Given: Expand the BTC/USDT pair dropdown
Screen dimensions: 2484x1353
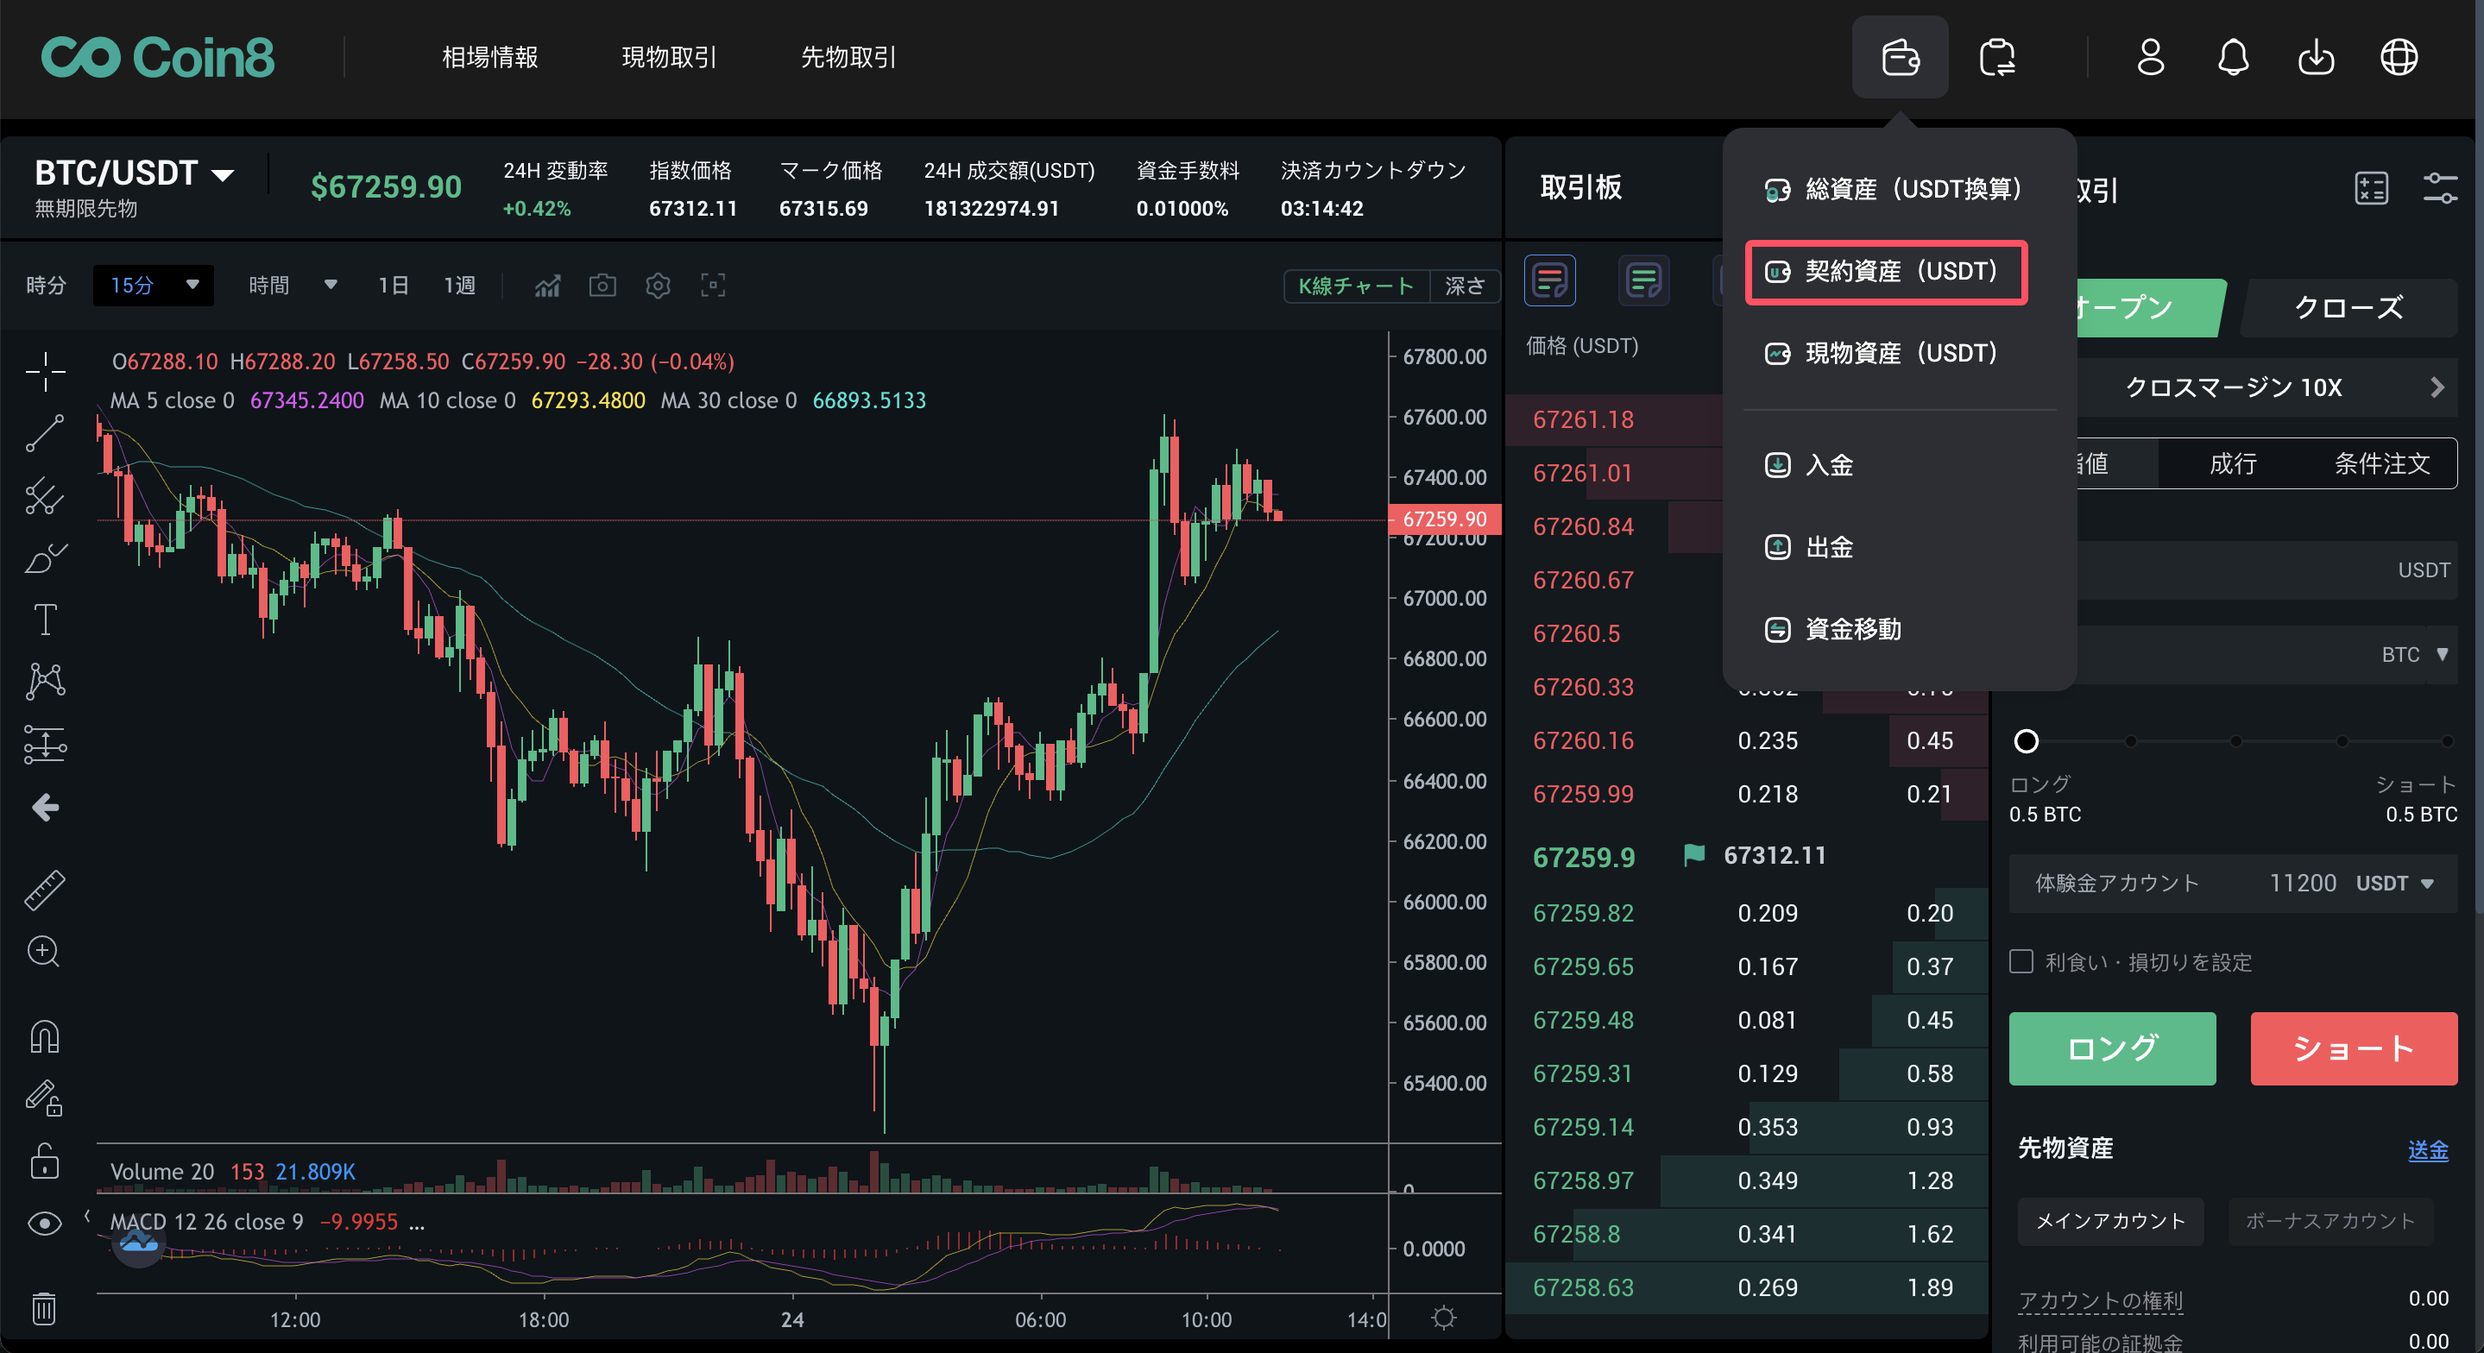Looking at the screenshot, I should coord(223,174).
